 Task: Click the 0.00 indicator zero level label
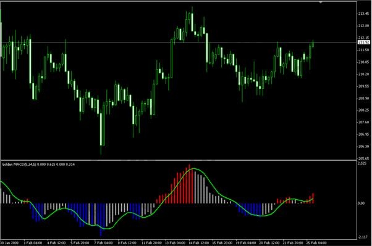[x=361, y=203]
